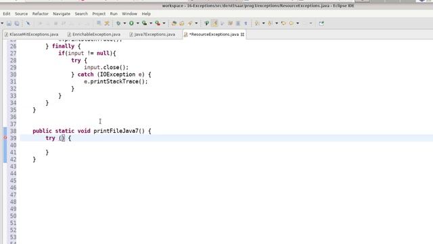Viewport: 433px width, 244px height.
Task: Click 'input.close();' on line 29
Action: tap(106, 67)
